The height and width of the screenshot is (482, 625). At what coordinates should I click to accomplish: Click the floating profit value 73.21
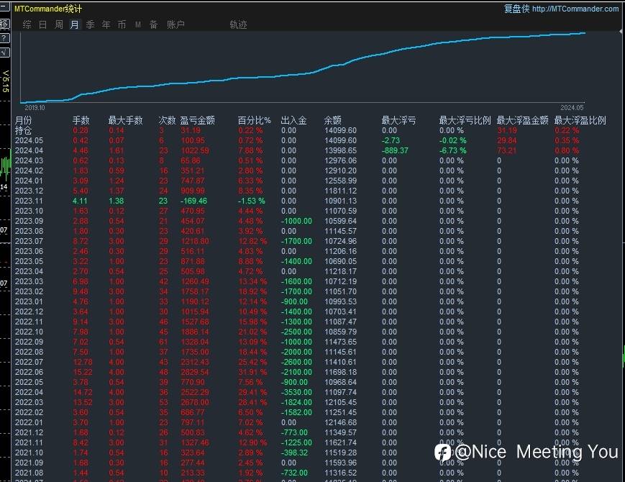click(506, 150)
